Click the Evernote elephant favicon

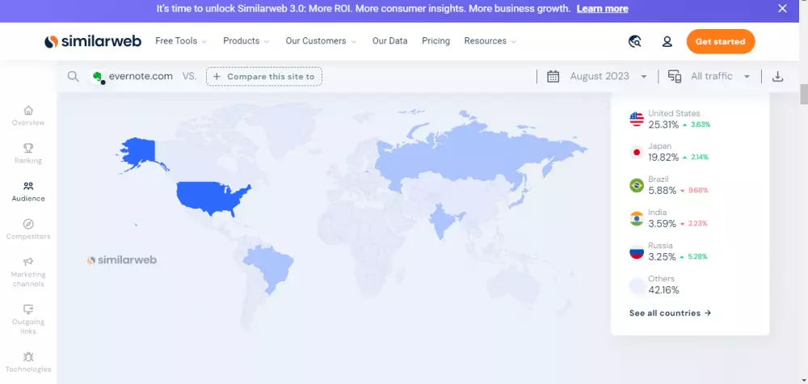(98, 77)
